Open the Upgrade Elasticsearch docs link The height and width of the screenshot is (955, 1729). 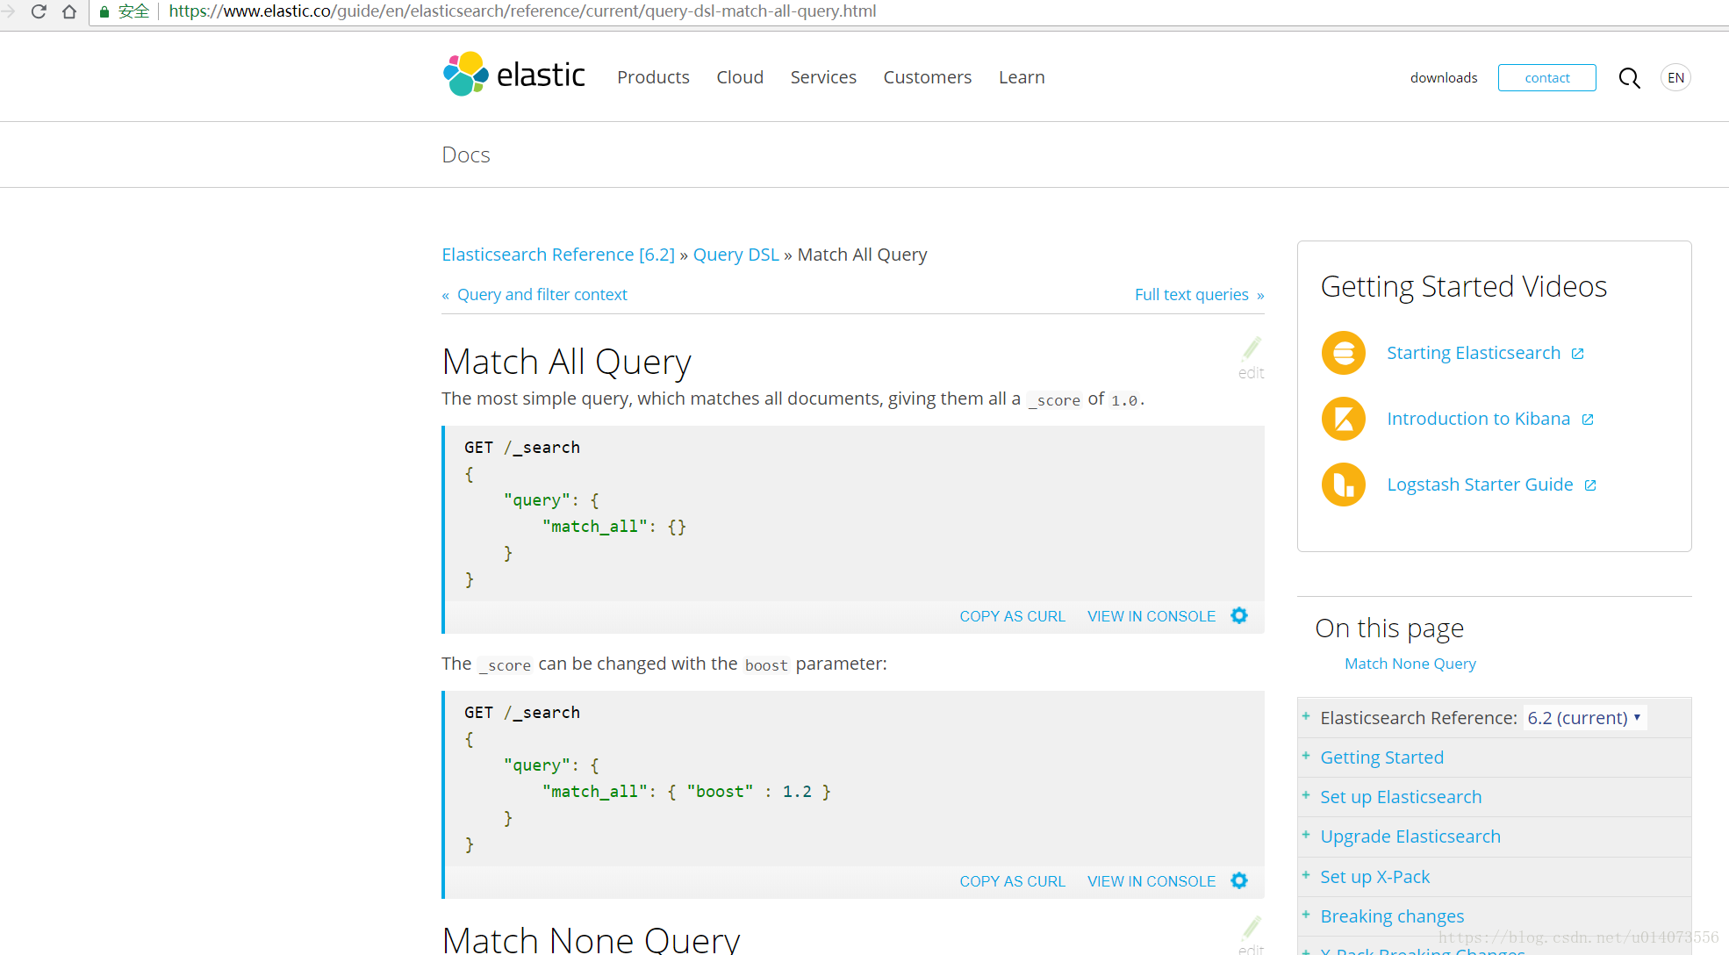(x=1410, y=837)
